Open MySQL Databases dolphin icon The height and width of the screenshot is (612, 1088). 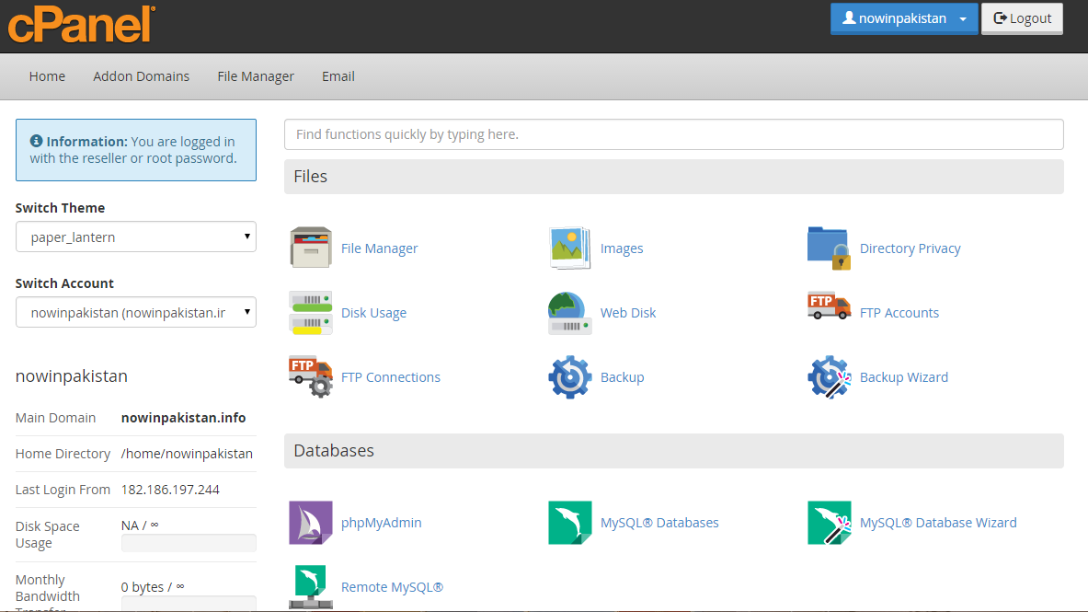coord(569,523)
